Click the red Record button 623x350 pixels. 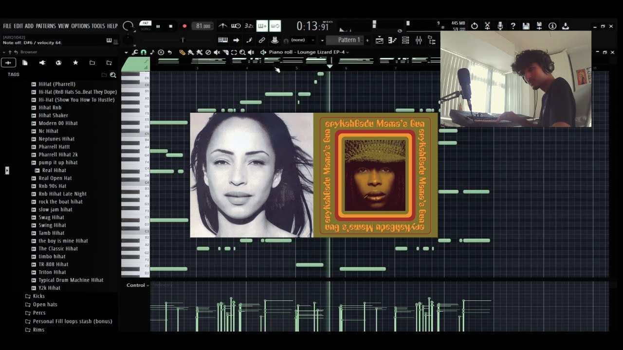(184, 26)
